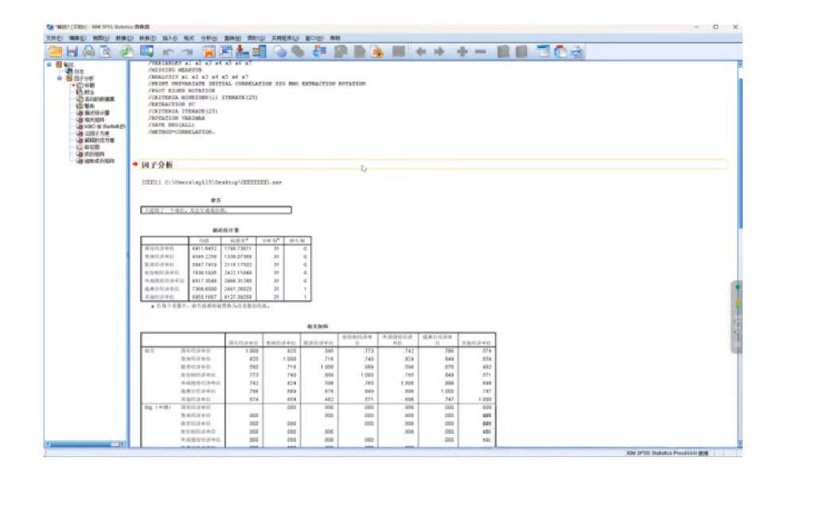Click the plus Expand toolbar icon

[x=462, y=52]
